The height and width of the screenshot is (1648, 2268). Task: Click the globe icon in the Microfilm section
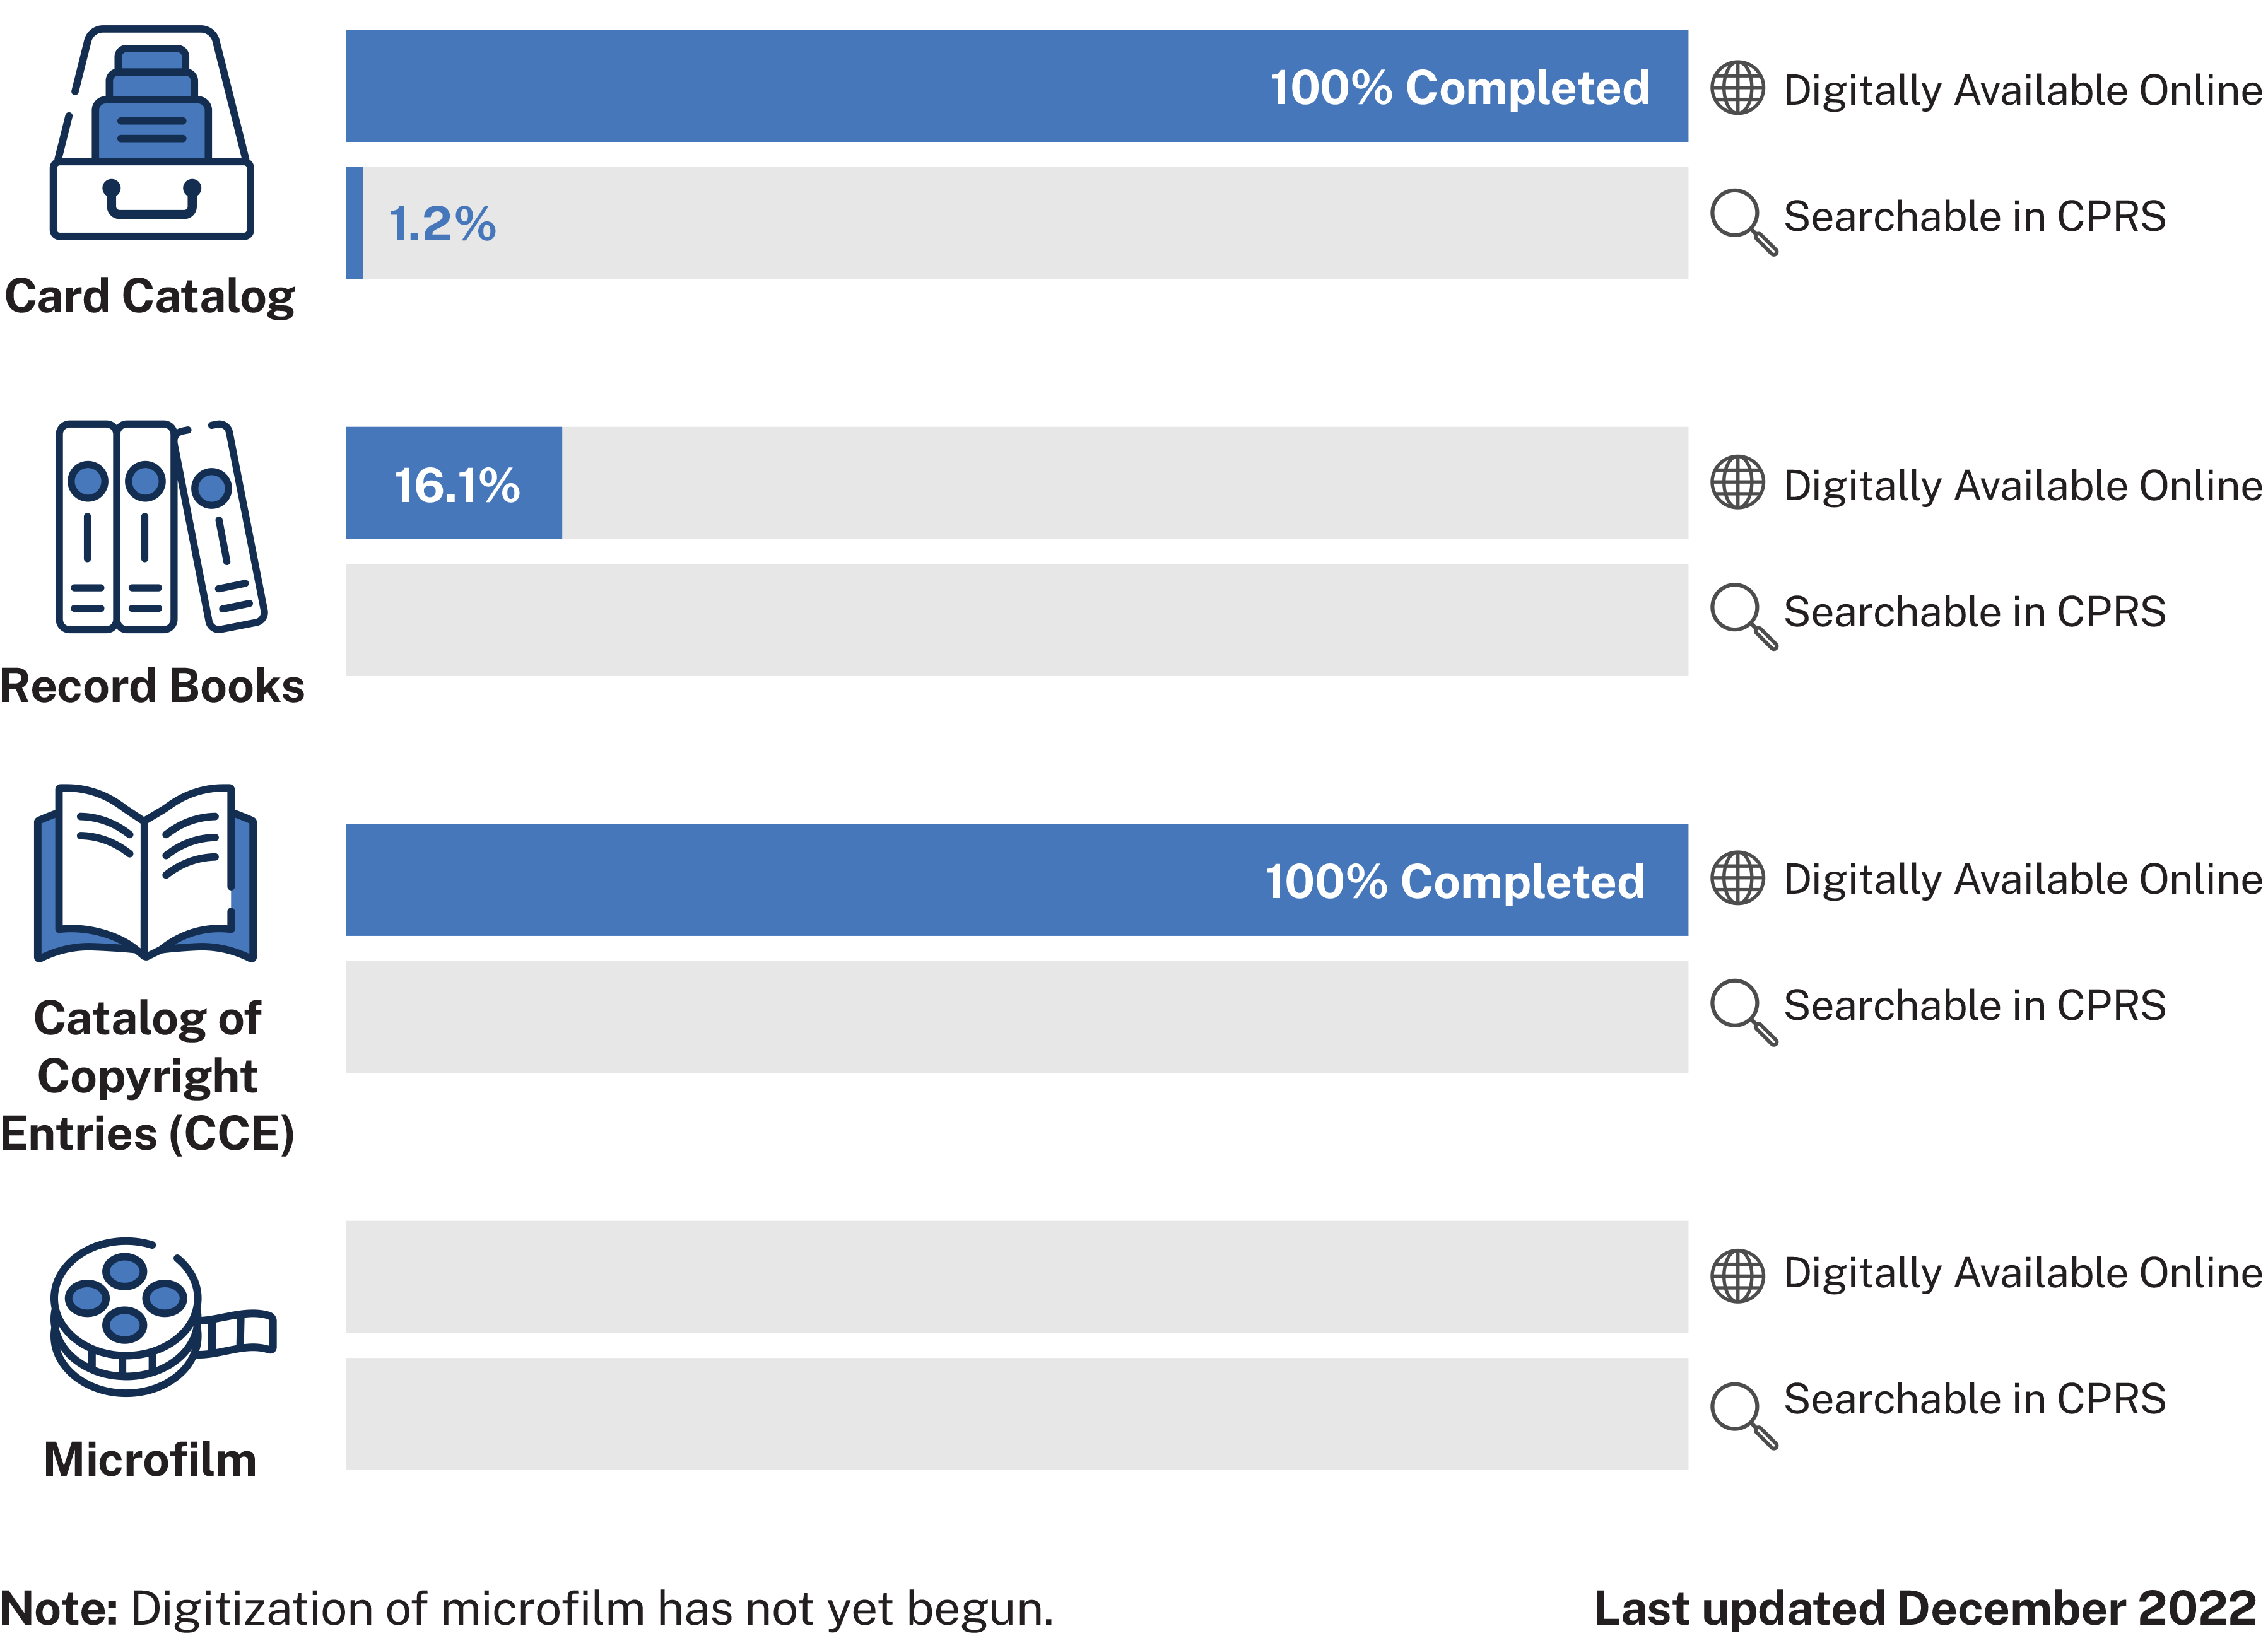[x=1737, y=1276]
